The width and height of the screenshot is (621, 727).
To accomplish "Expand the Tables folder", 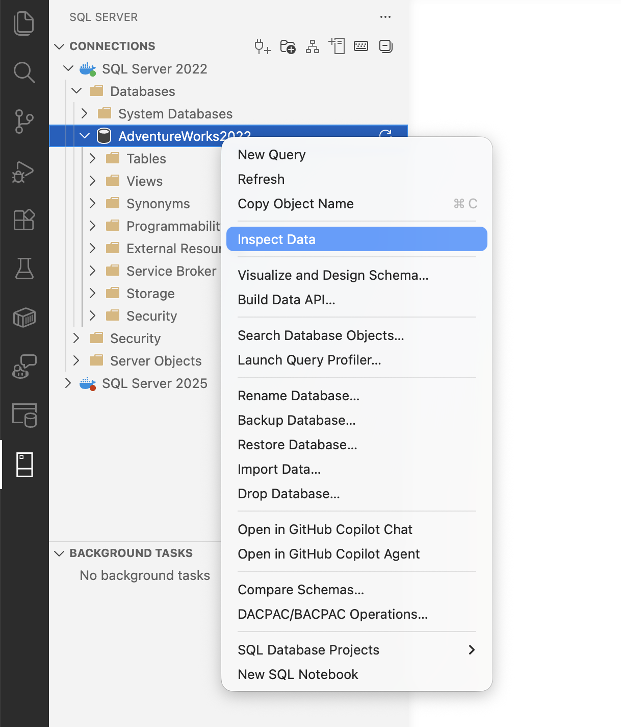I will click(93, 158).
